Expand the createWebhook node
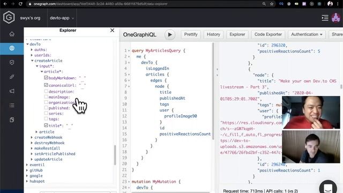The width and height of the screenshot is (343, 193). [32, 137]
